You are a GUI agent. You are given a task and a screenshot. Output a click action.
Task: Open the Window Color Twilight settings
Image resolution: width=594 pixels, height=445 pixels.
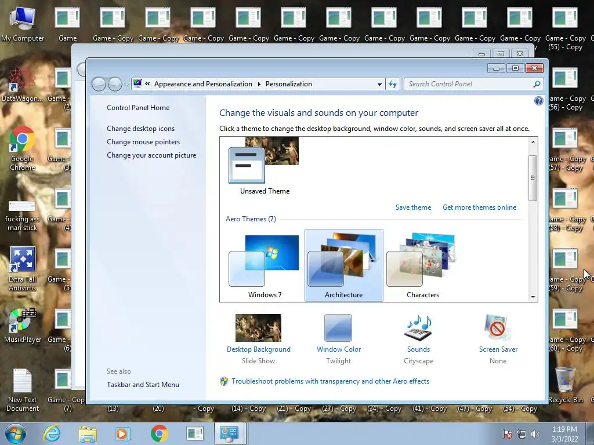338,339
